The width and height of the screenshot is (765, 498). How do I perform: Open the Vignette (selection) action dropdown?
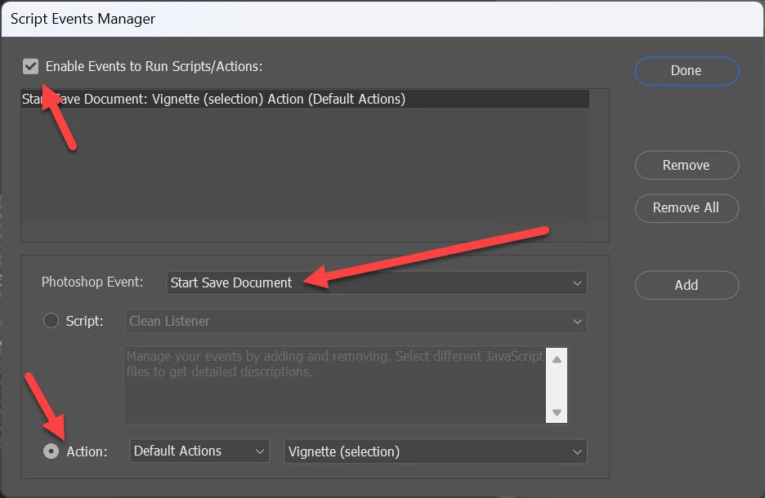coord(436,451)
